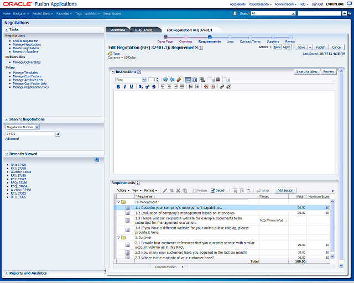The height and width of the screenshot is (283, 354).
Task: Click Insert Variables button
Action: point(307,71)
